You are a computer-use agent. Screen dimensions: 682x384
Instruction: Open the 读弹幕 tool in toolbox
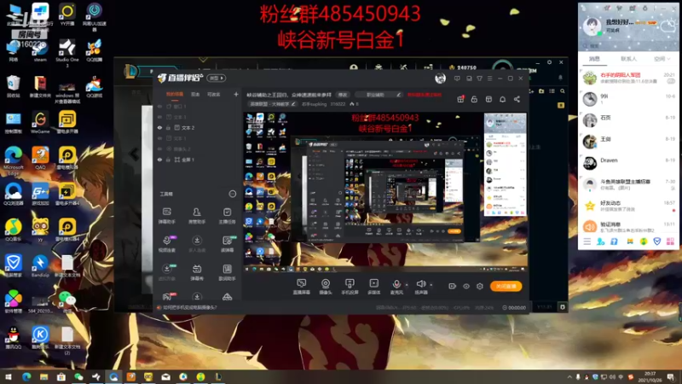[x=227, y=244]
